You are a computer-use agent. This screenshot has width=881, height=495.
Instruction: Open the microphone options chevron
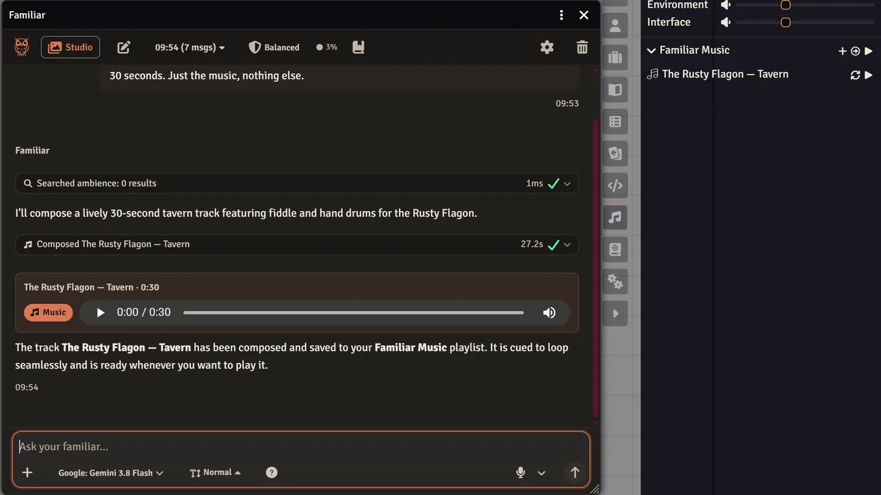point(542,473)
